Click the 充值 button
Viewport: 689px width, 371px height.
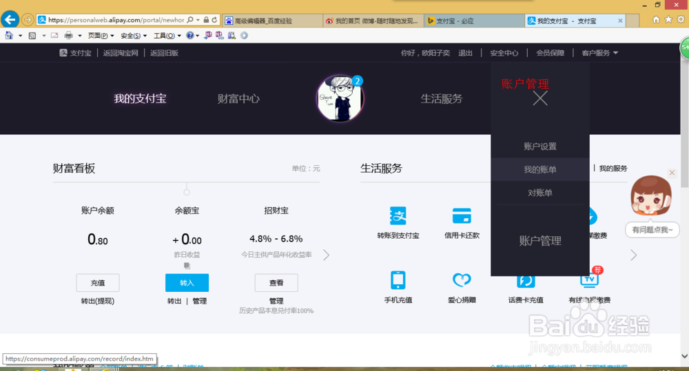point(98,283)
